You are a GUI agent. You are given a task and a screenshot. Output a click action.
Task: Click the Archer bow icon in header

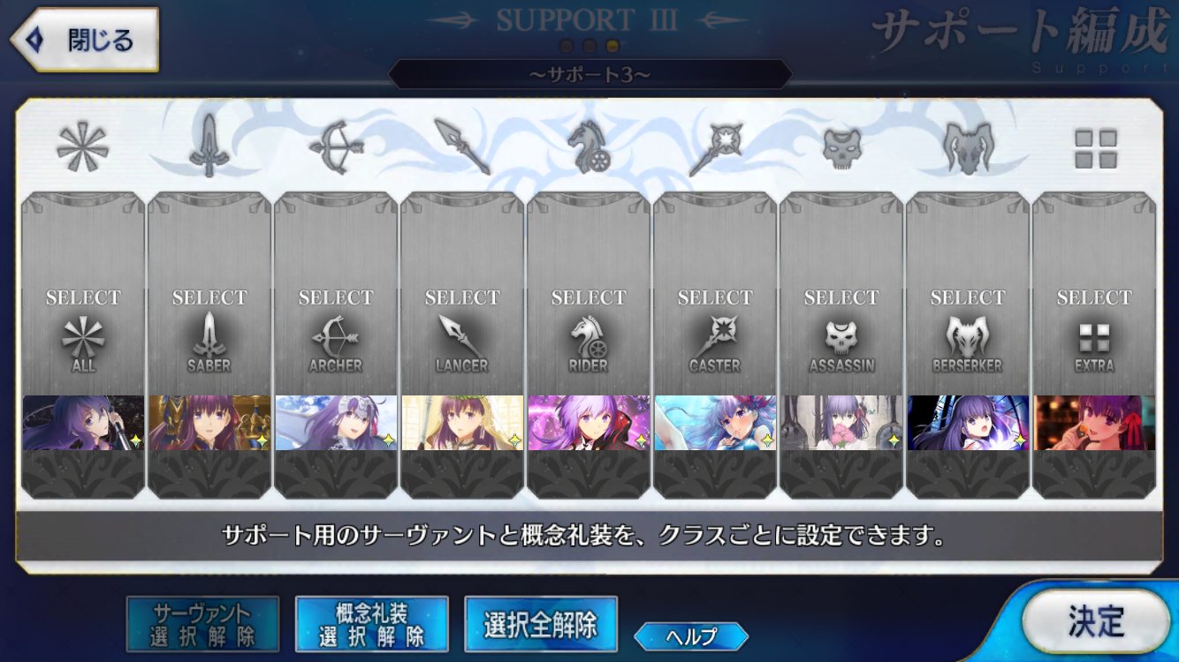point(336,147)
